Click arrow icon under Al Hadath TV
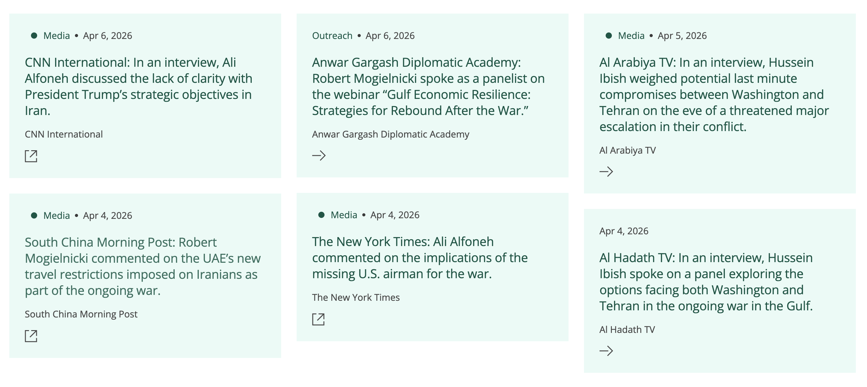 pyautogui.click(x=606, y=351)
